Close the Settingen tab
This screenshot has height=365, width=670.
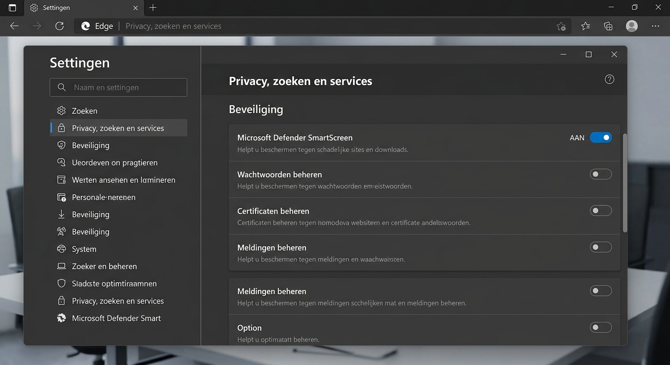tap(136, 8)
